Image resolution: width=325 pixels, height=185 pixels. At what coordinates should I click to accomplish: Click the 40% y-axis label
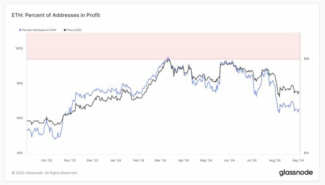(x=20, y=153)
